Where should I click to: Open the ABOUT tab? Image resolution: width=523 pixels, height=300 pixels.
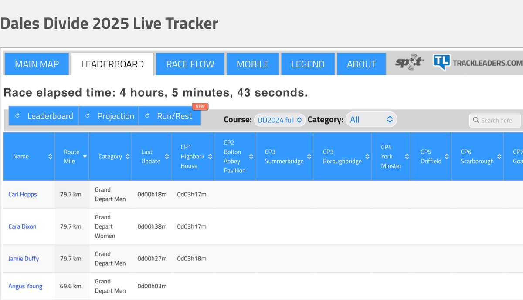pyautogui.click(x=361, y=64)
